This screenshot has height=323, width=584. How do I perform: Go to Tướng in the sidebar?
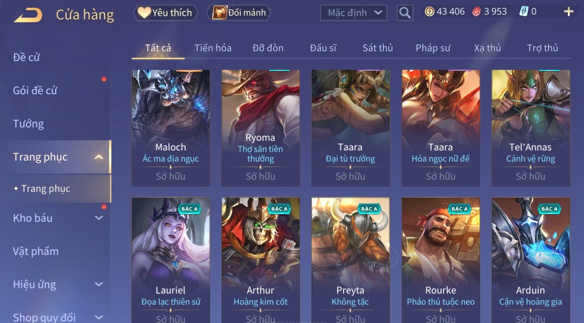pyautogui.click(x=28, y=124)
